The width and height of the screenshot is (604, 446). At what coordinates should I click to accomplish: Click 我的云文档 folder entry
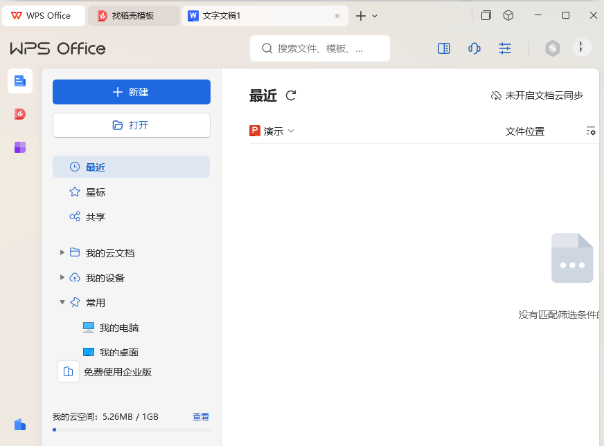[x=109, y=253]
